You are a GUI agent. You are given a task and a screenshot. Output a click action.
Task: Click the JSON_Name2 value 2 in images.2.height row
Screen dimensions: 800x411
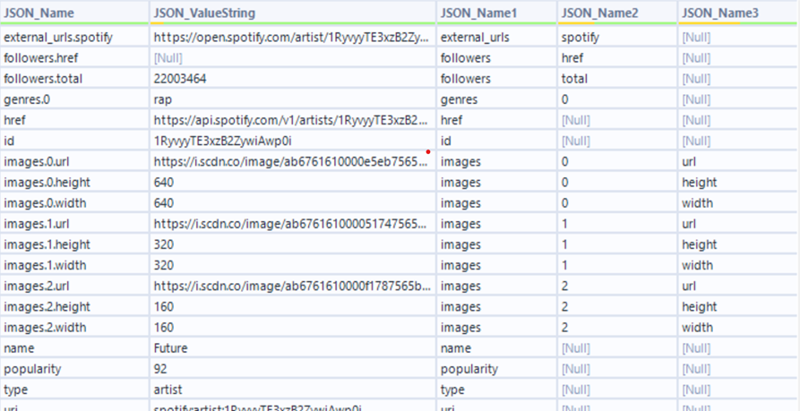pos(617,306)
